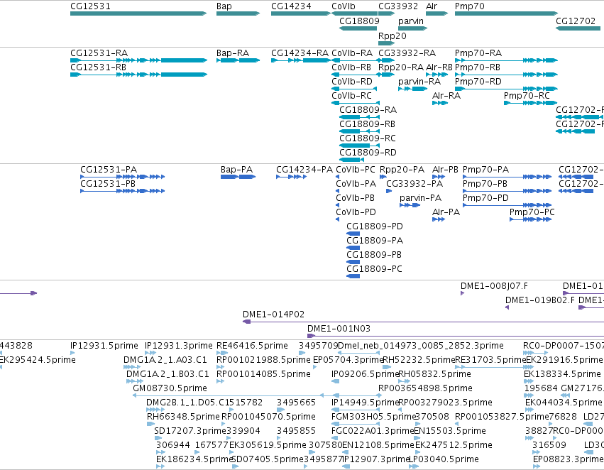Select the parvin-PA protein label
The image size is (604, 470).
[x=421, y=198]
